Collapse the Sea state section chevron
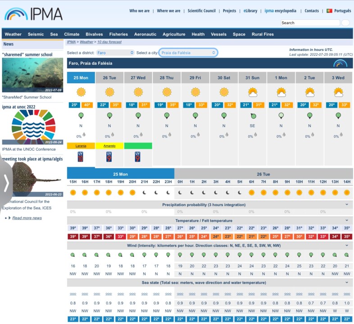The height and width of the screenshot is (324, 354). point(347,282)
